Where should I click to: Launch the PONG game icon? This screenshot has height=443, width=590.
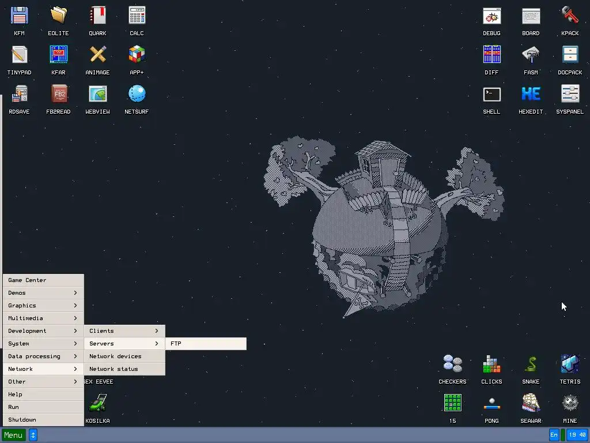[x=492, y=403]
